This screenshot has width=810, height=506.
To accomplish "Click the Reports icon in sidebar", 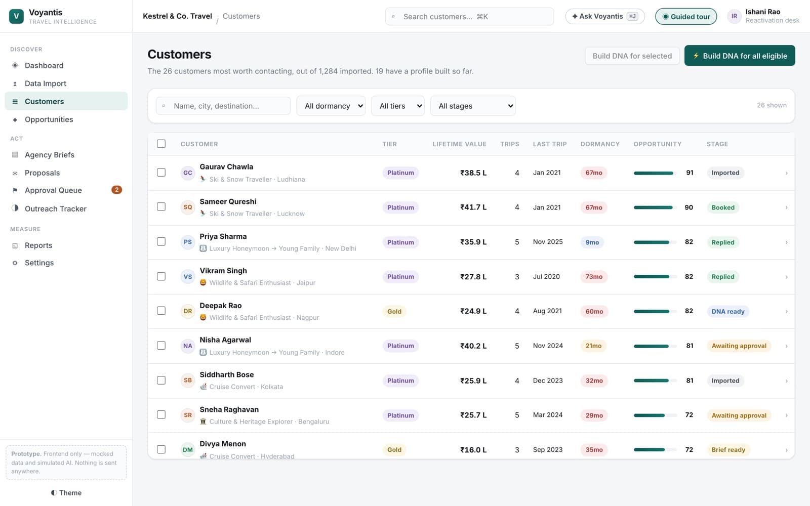I will pyautogui.click(x=15, y=245).
